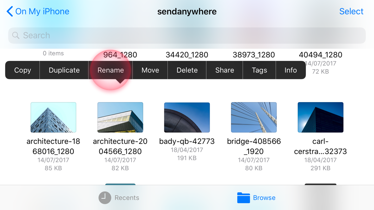The image size is (374, 210).
Task: Choose Copy in the context menu
Action: [22, 70]
